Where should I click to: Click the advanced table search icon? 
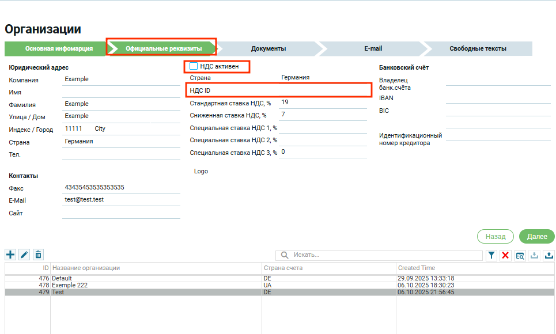(520, 255)
